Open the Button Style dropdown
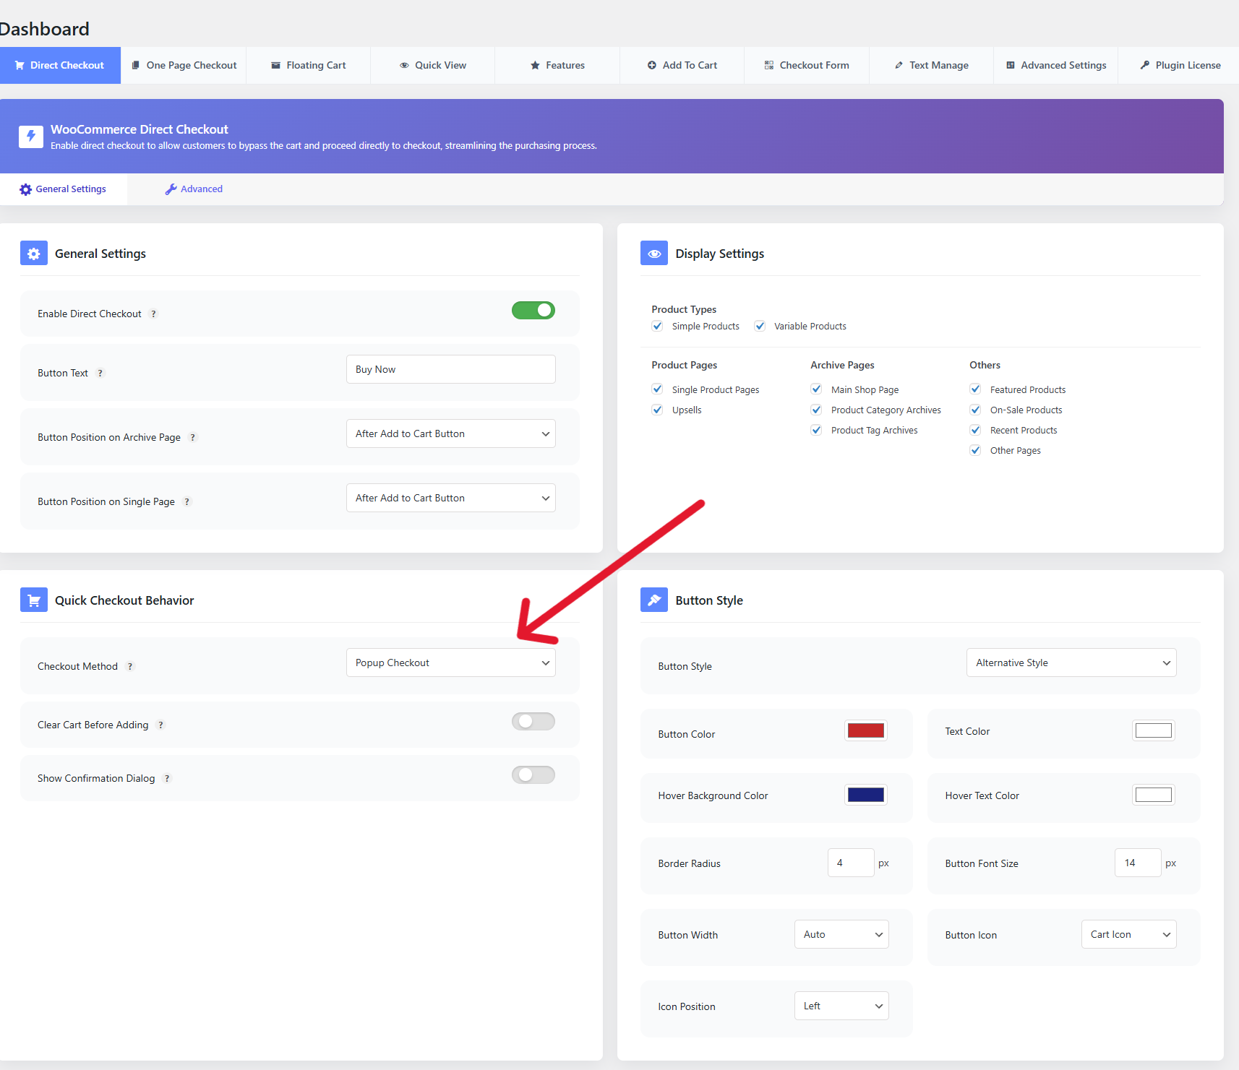1239x1070 pixels. 1071,663
